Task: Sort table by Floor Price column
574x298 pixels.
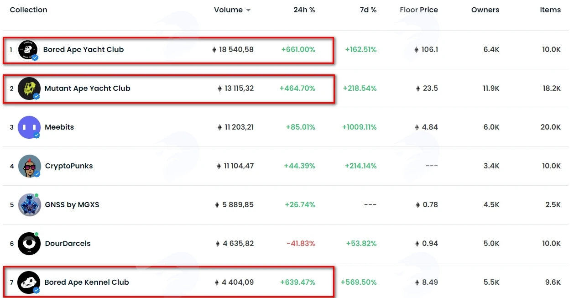Action: point(419,10)
